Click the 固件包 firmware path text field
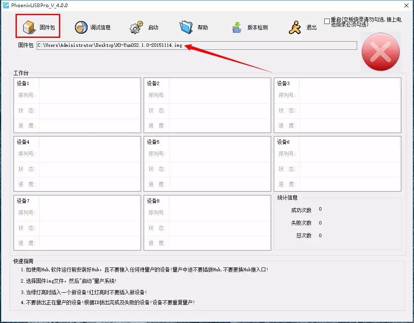 point(196,45)
